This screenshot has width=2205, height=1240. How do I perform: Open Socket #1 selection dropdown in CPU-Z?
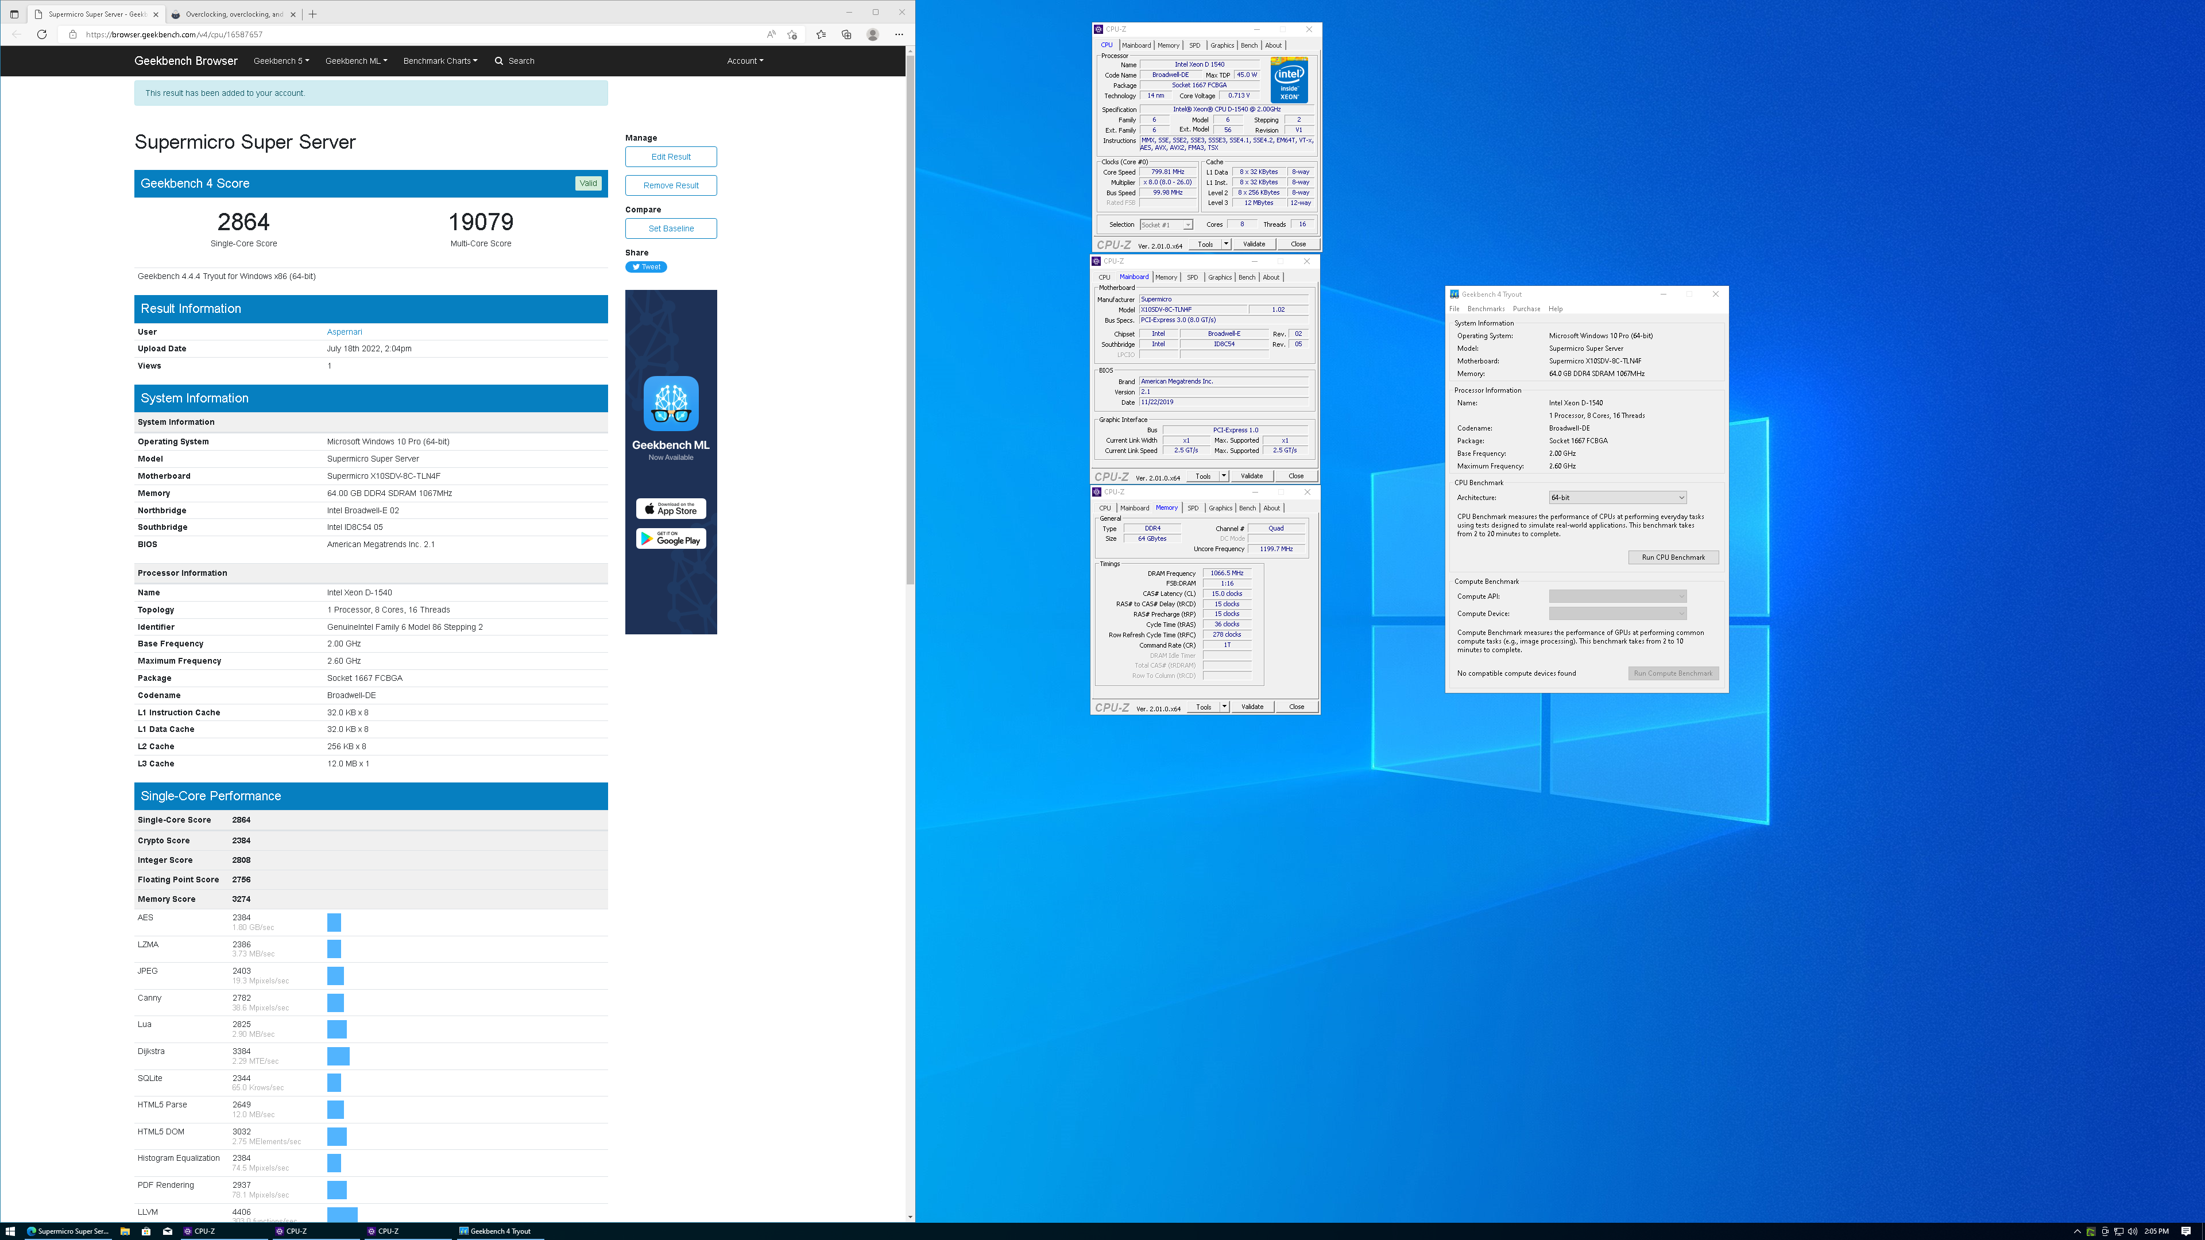coord(1166,225)
